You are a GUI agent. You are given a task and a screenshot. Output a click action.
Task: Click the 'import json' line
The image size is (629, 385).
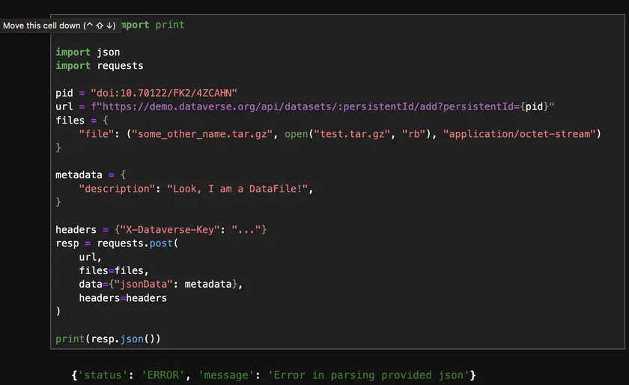click(x=88, y=52)
